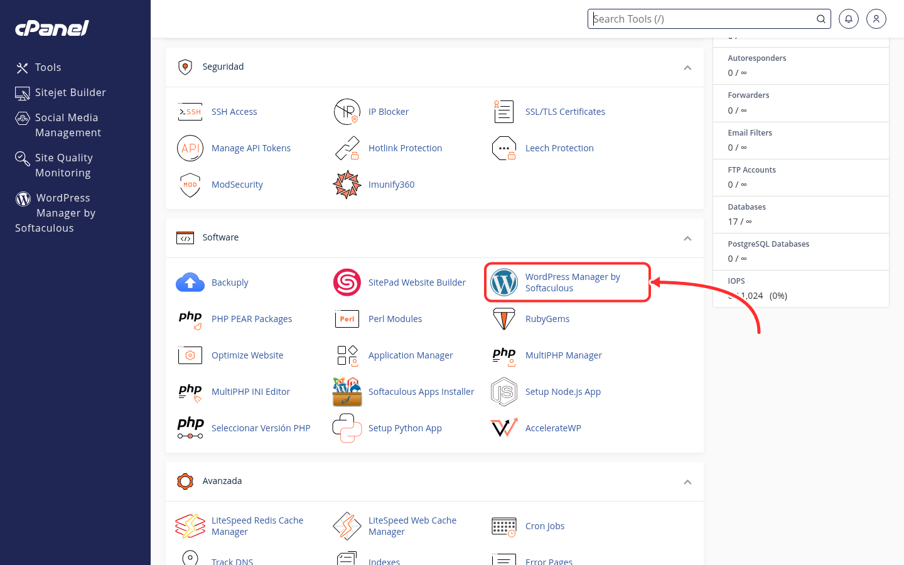Open the user account icon

876,19
